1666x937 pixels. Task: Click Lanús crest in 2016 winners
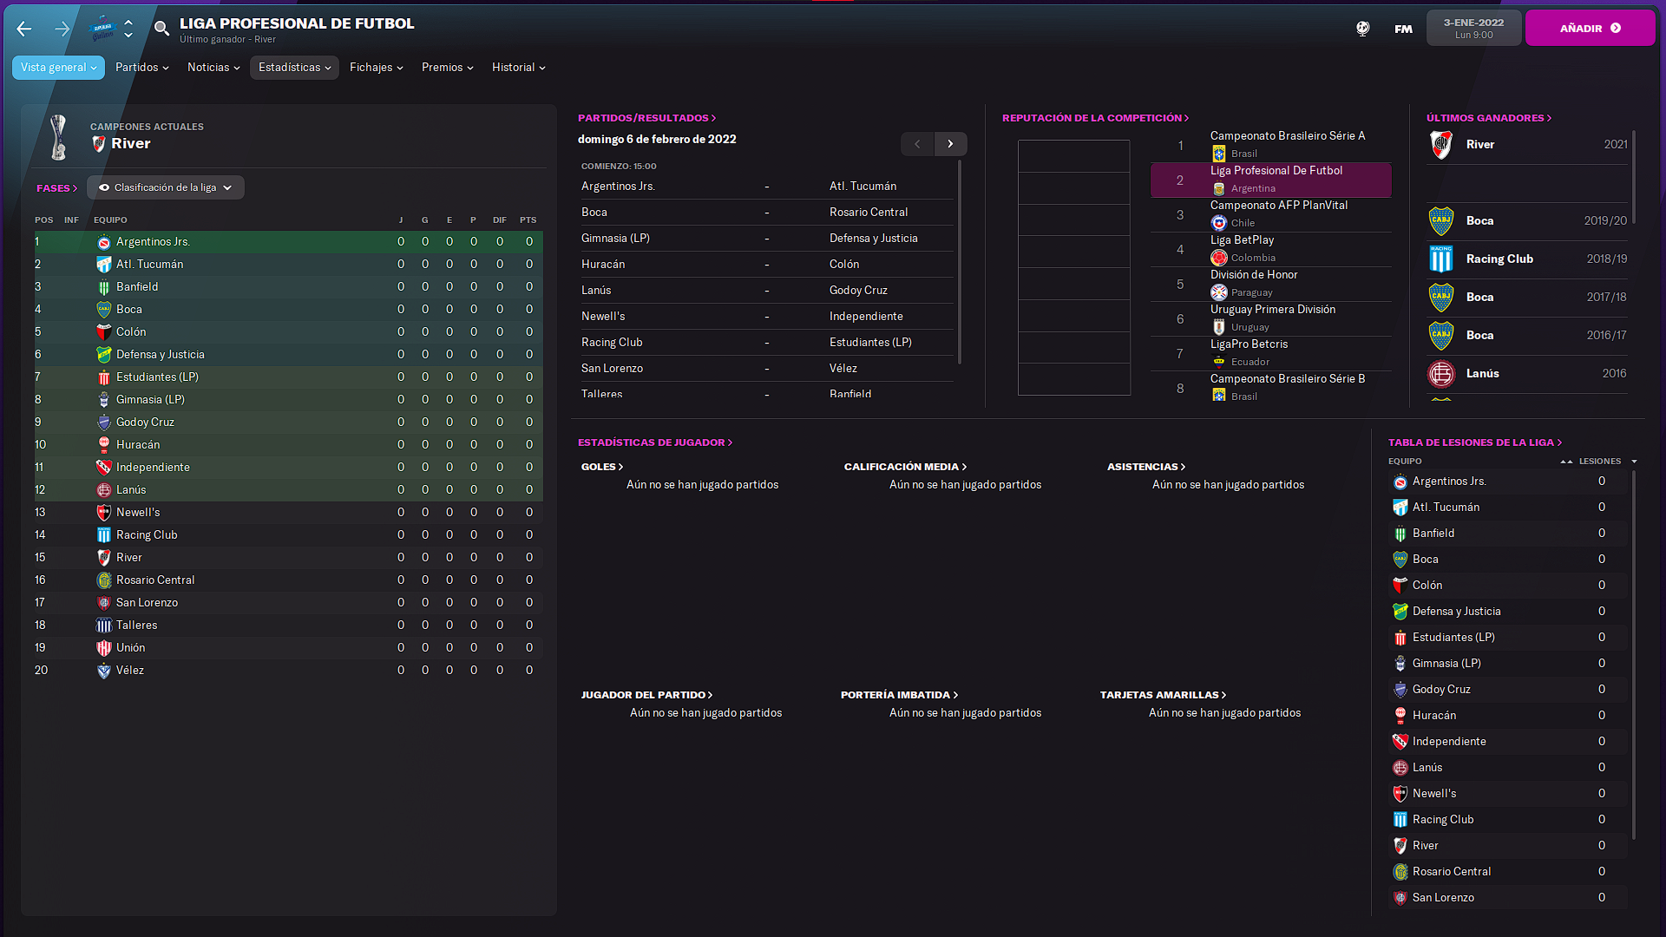(x=1441, y=374)
